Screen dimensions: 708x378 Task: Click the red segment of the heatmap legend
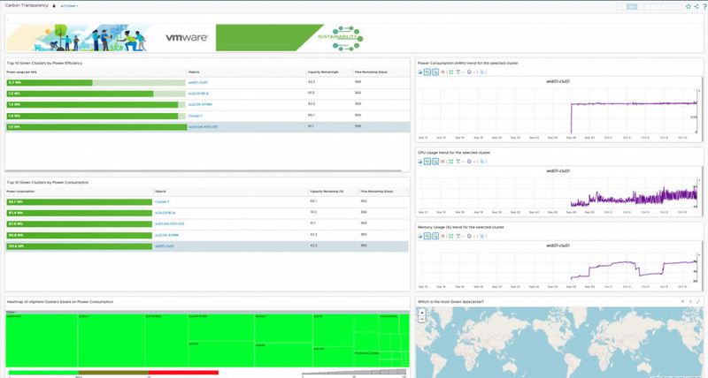point(183,373)
